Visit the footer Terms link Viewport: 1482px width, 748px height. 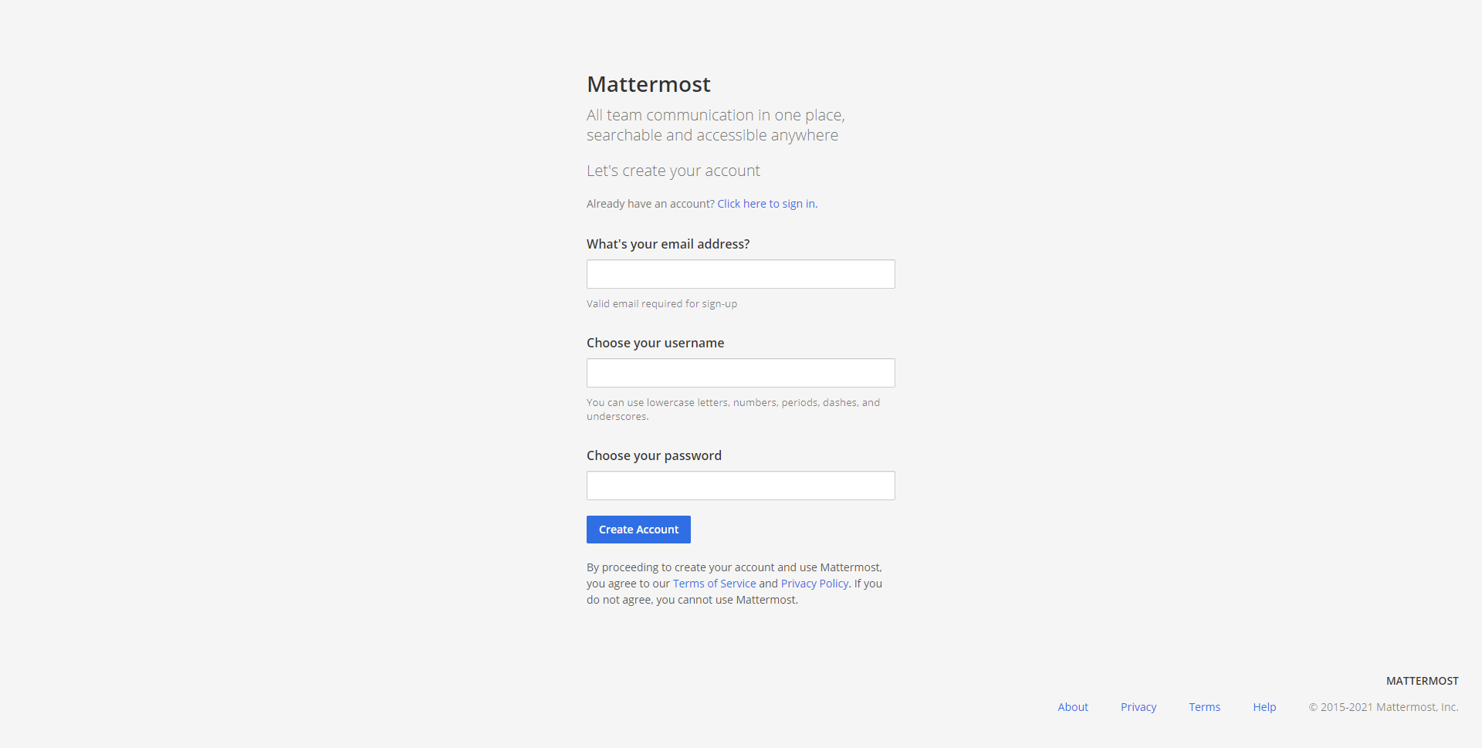[1204, 707]
